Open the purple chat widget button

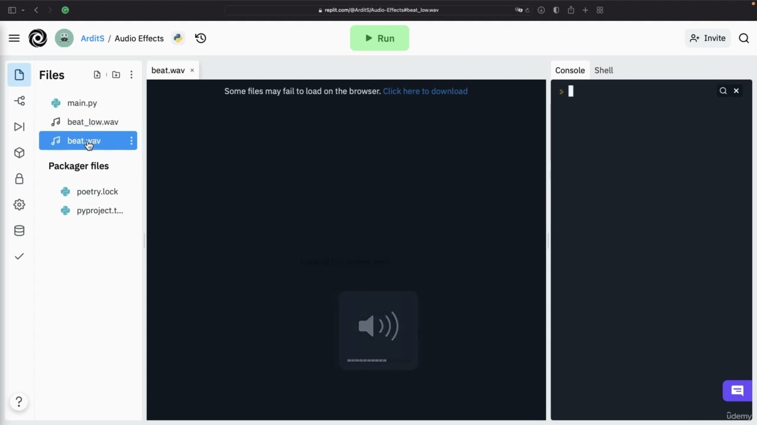737,391
